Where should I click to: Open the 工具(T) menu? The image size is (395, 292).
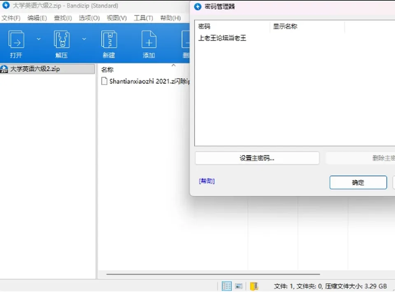[x=143, y=18]
